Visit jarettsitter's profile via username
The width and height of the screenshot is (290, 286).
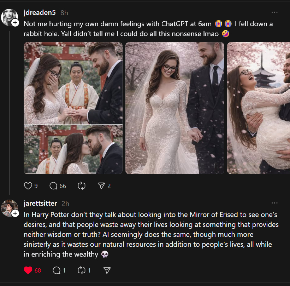40,204
